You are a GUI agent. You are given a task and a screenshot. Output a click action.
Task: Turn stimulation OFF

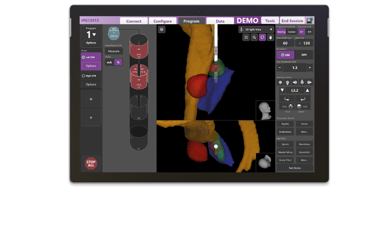click(304, 55)
